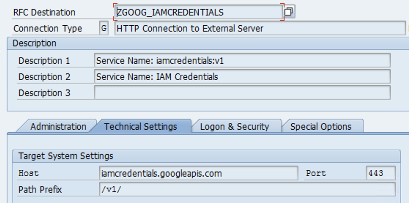Screen dimensions: 409x203
Task: Click the Connection Type code box G
Action: coord(104,28)
